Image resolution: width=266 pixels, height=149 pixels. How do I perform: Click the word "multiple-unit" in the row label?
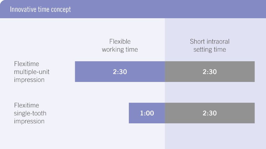tap(32, 72)
